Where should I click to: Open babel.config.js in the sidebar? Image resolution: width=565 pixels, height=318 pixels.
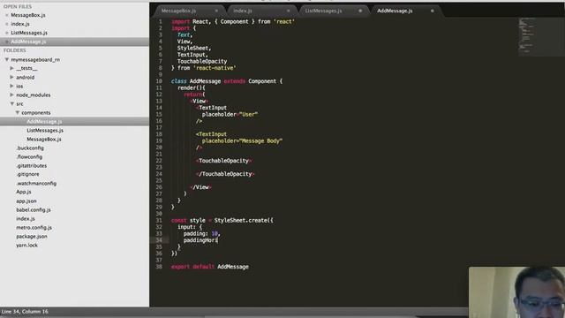click(34, 210)
